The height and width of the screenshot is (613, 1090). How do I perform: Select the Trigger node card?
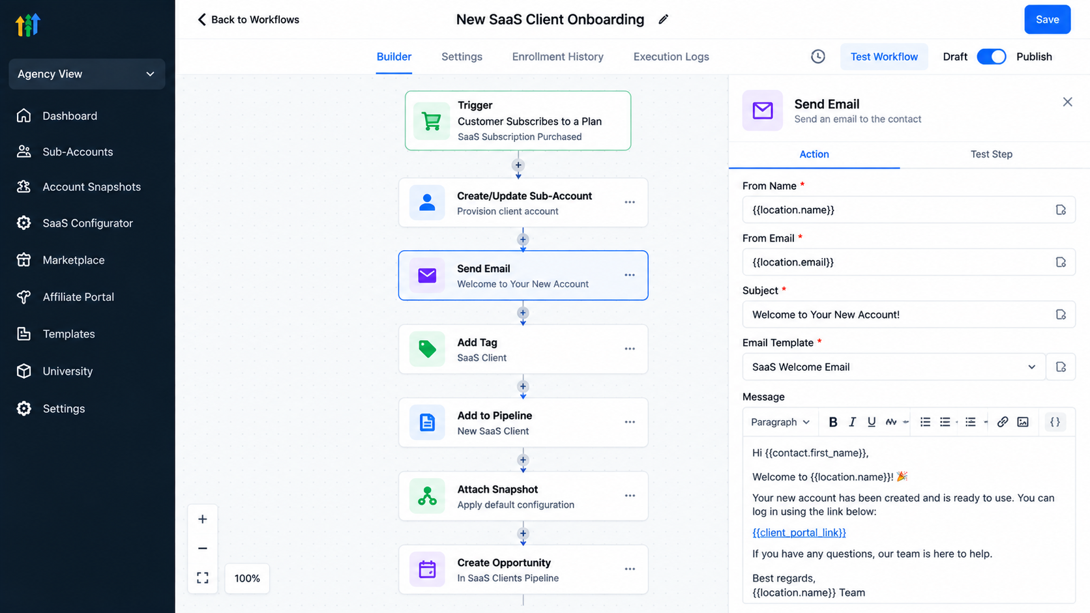point(518,121)
